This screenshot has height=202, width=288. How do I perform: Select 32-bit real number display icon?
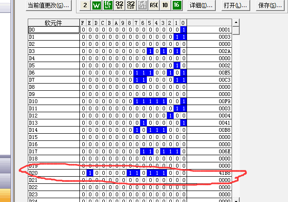click(x=130, y=5)
